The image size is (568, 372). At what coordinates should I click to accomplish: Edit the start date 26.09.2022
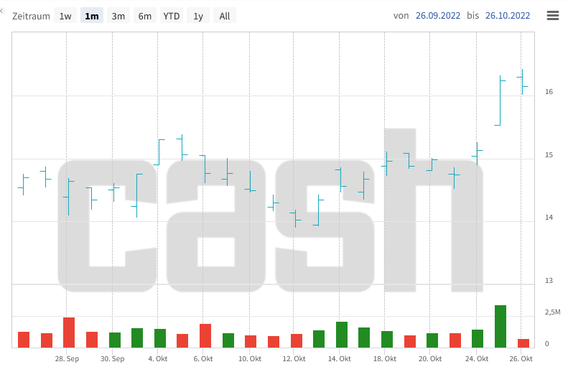[x=437, y=16]
